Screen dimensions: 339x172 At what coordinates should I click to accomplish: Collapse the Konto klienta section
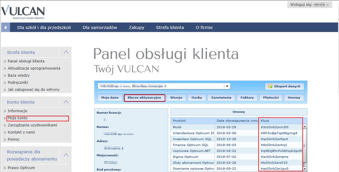click(66, 102)
